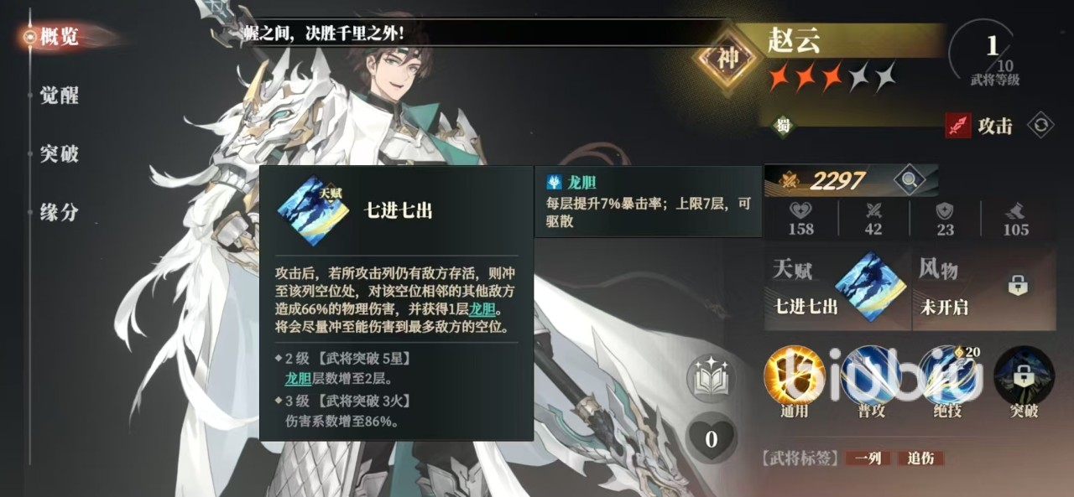1074x497 pixels.
Task: Choose the 通用 skill icon
Action: click(794, 375)
